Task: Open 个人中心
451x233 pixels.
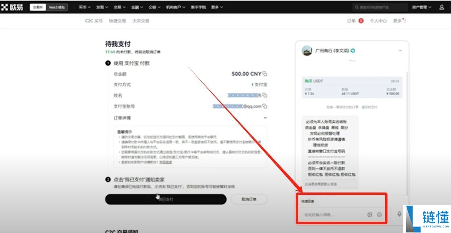Action: tap(378, 21)
